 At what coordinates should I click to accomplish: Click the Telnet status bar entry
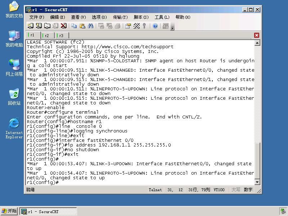point(155,190)
